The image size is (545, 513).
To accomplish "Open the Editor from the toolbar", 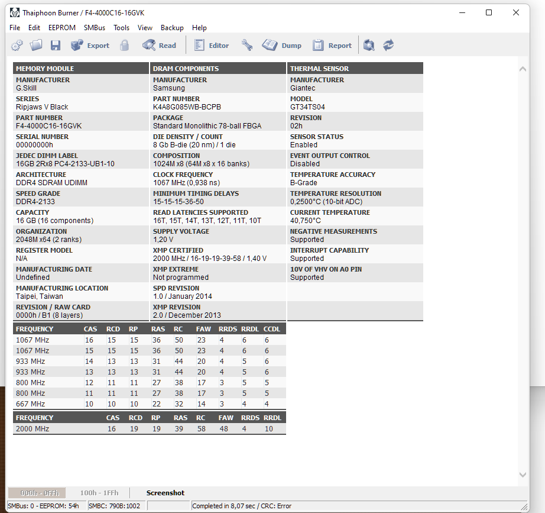I will tap(212, 45).
